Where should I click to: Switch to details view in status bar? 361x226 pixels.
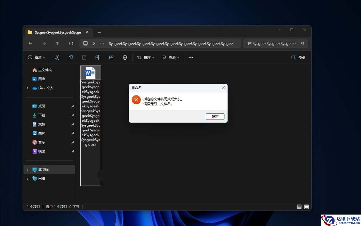299,207
